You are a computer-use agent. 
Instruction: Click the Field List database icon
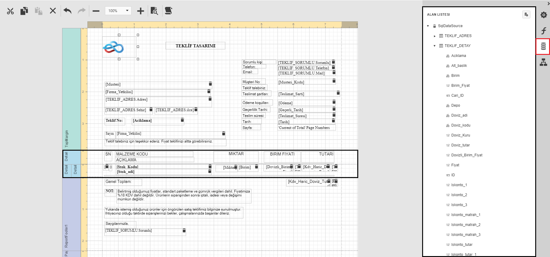(x=543, y=46)
